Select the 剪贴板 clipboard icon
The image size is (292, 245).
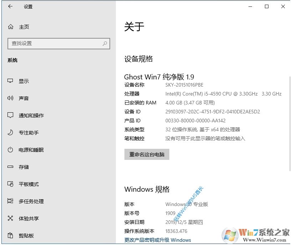coord(11,235)
